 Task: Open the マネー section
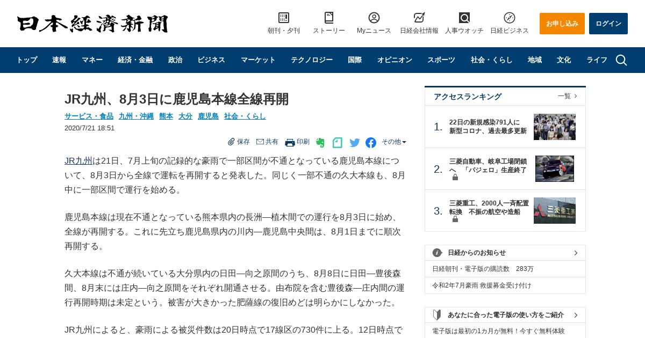[x=92, y=60]
